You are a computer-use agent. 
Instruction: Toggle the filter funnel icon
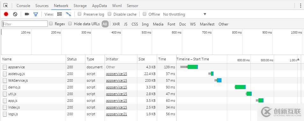(36, 14)
